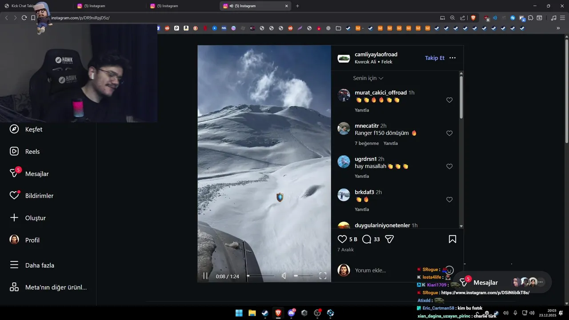Open the uBlock Origin extension icon
This screenshot has width=569, height=320.
(487, 18)
